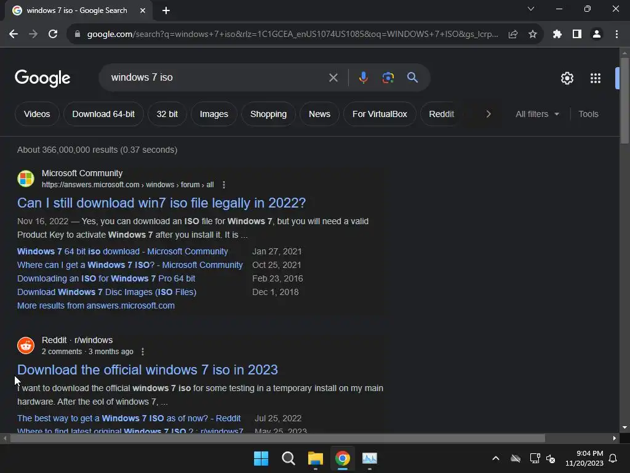Open the Chrome profile menu
The height and width of the screenshot is (473, 630).
tap(597, 34)
